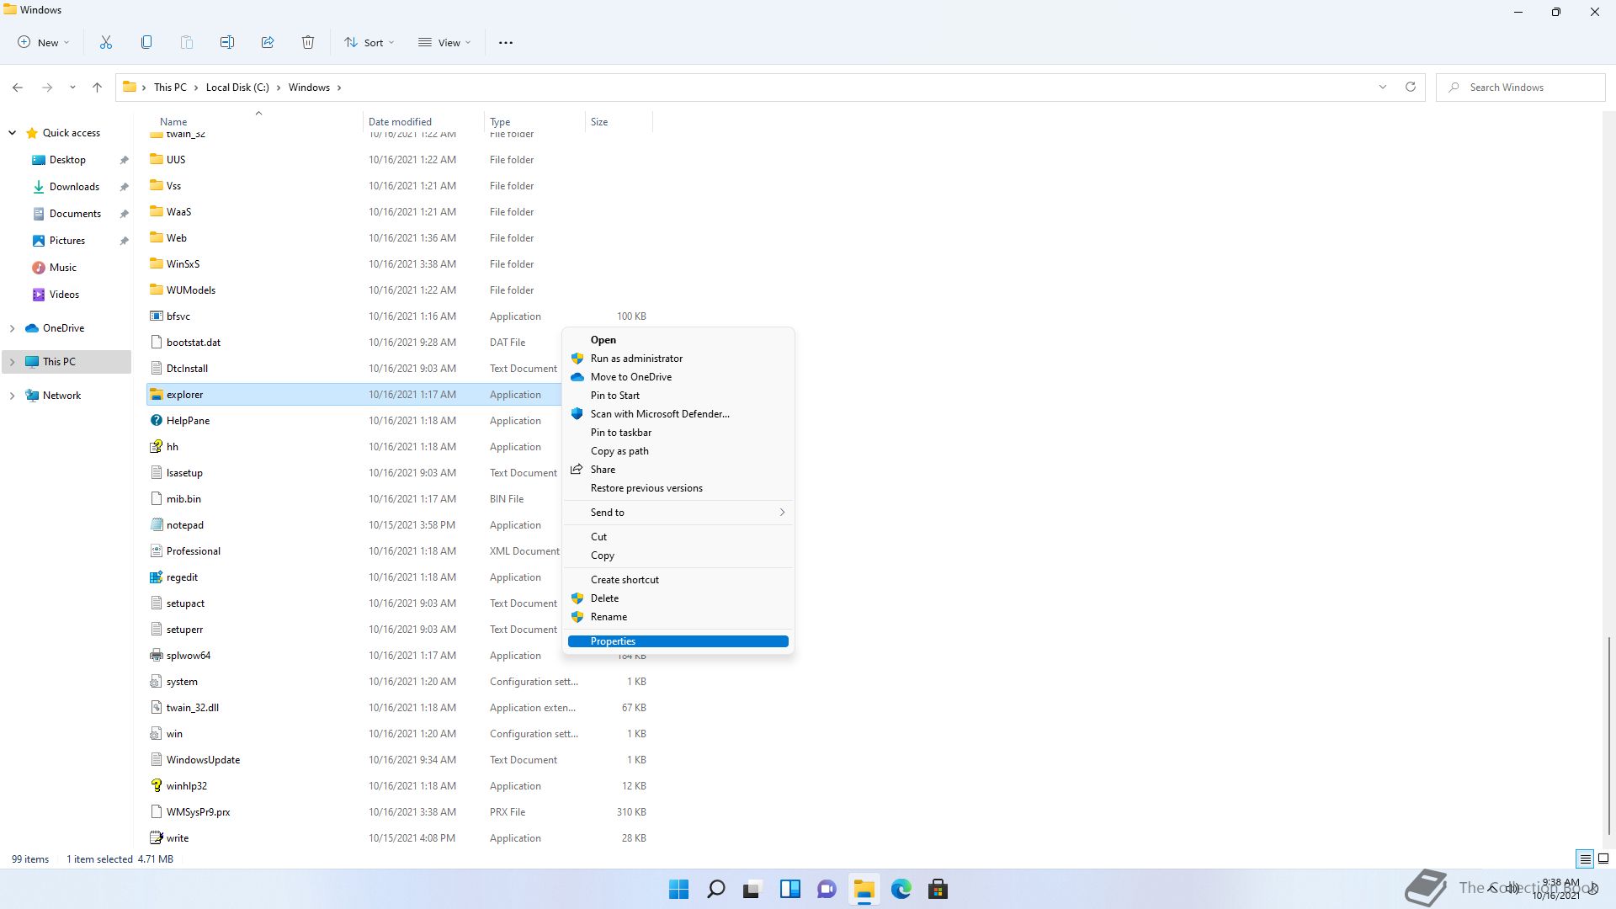Click the Rename icon in toolbar

[x=227, y=42]
